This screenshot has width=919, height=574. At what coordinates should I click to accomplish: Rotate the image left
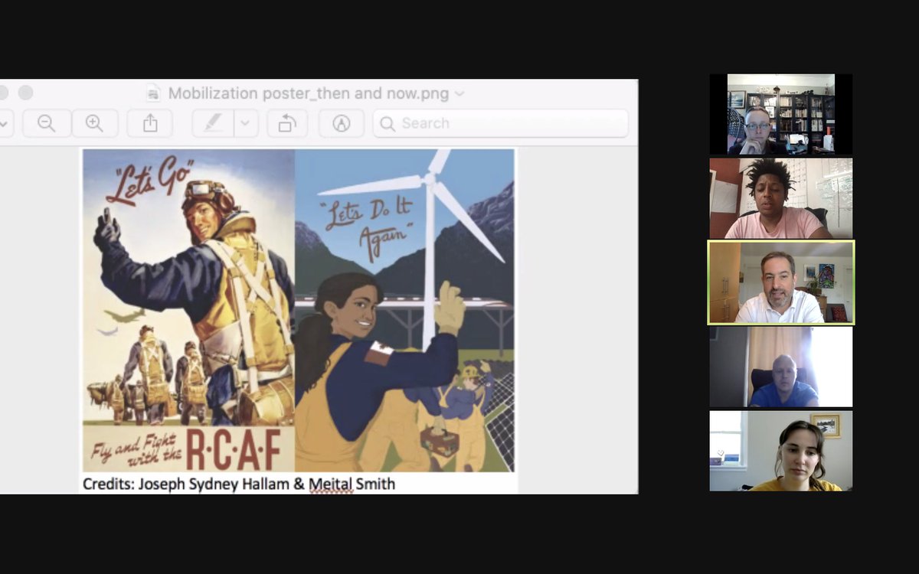[287, 123]
